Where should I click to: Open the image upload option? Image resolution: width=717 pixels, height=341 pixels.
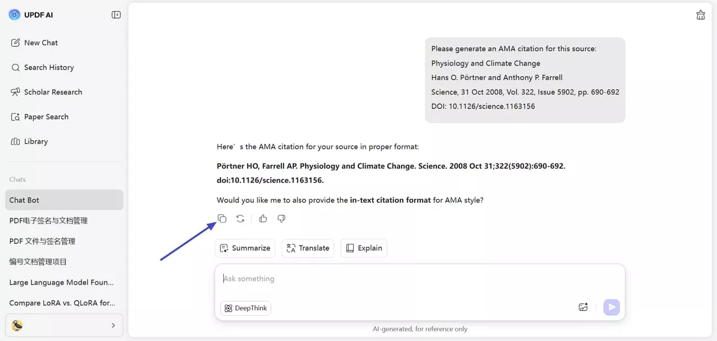pos(583,307)
